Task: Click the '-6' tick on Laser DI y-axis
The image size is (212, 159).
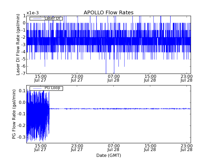Action: (23, 67)
